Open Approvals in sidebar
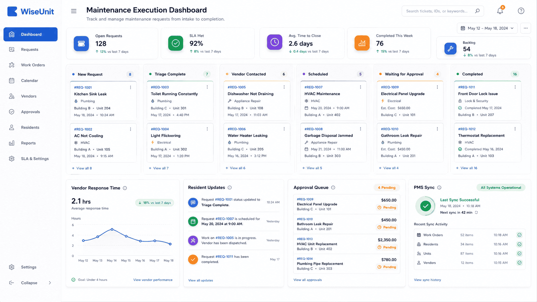This screenshot has width=537, height=302. (31, 112)
